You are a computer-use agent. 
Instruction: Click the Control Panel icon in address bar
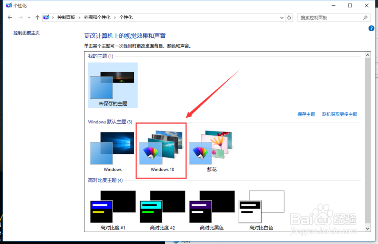tap(46, 17)
